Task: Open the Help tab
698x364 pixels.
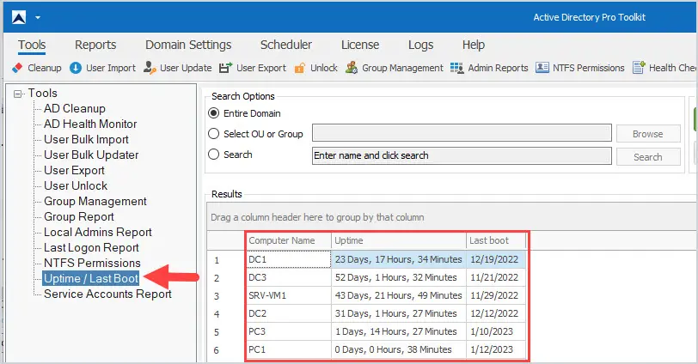Action: click(473, 45)
